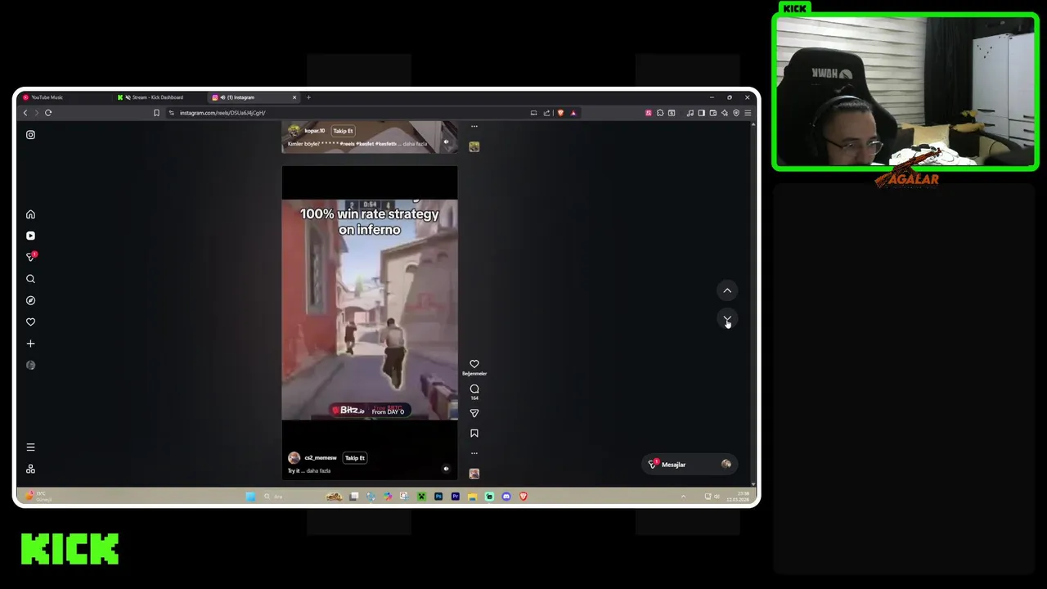Go to the previous reel with the up chevron
1047x589 pixels.
click(x=727, y=290)
